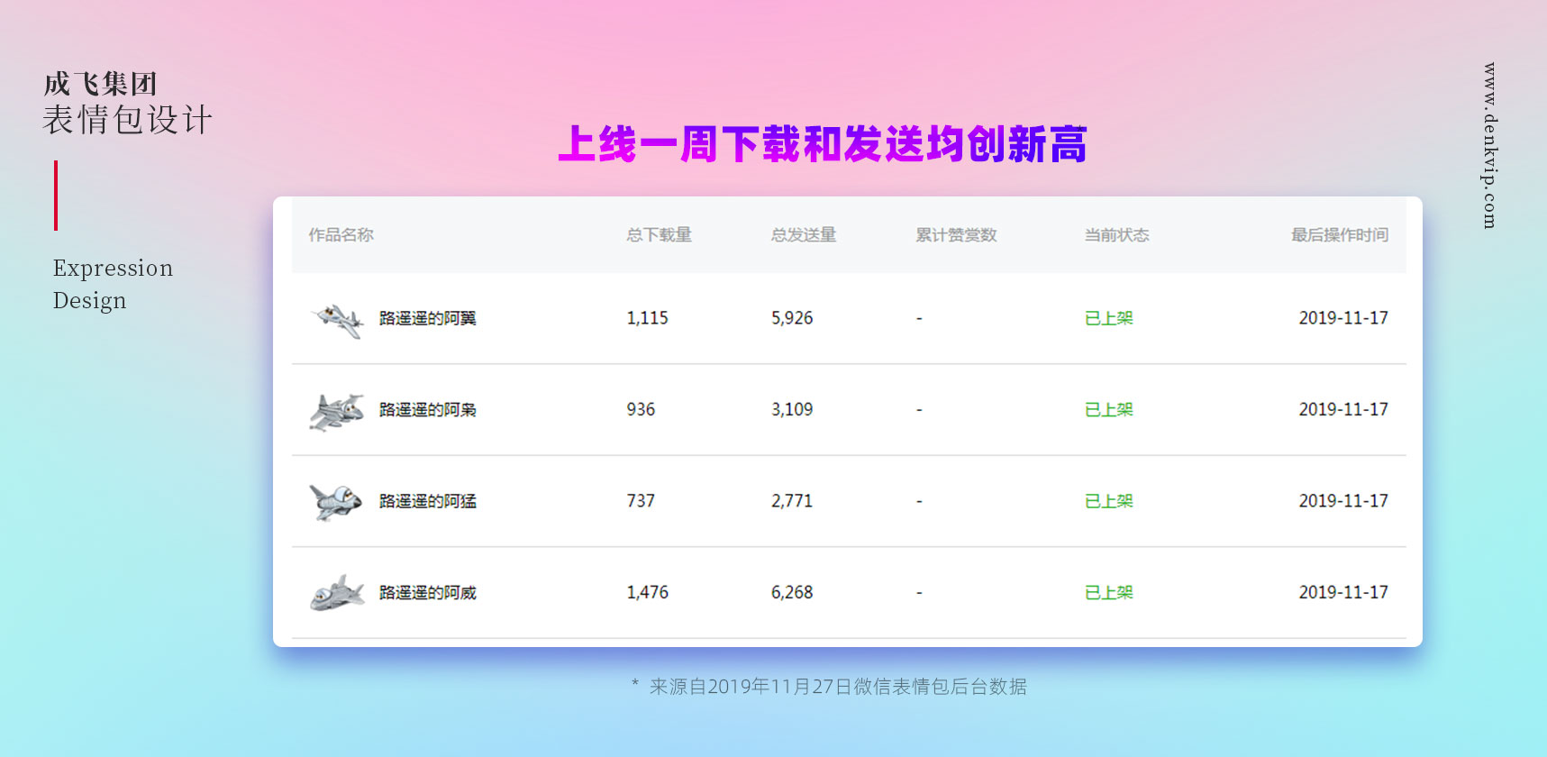The image size is (1547, 757).
Task: Click 已上架 status for 路遥遥的阿翼
Action: coord(1108,318)
